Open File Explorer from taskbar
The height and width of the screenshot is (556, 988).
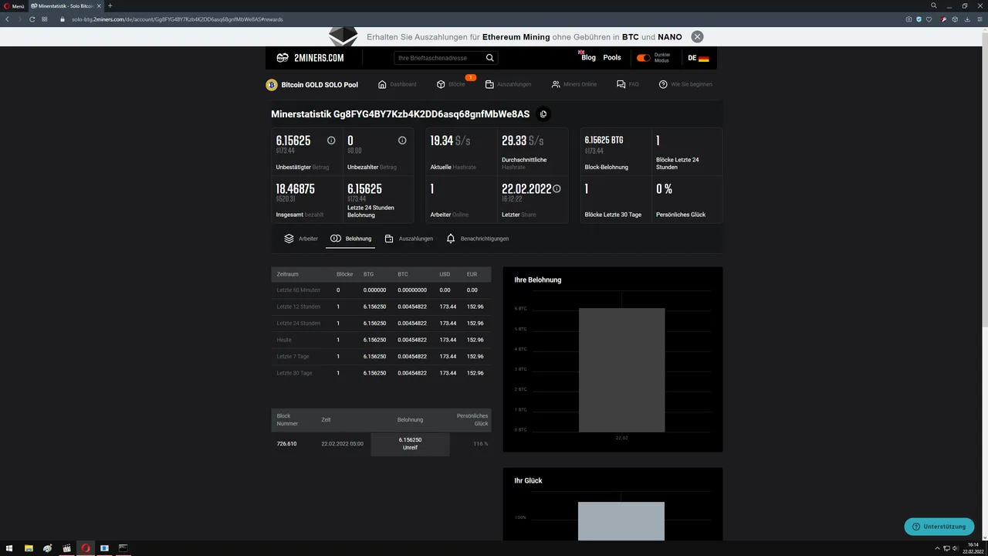(29, 548)
